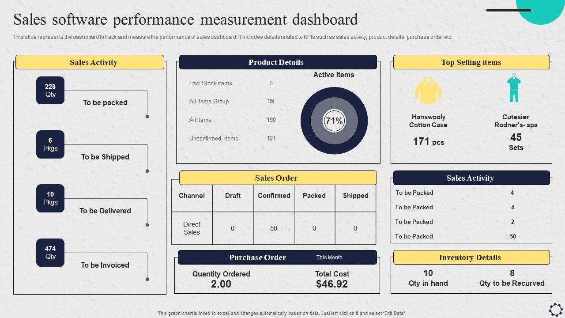Click the Hanswooly Cotton Case product name
565x318 pixels.
[x=428, y=121]
